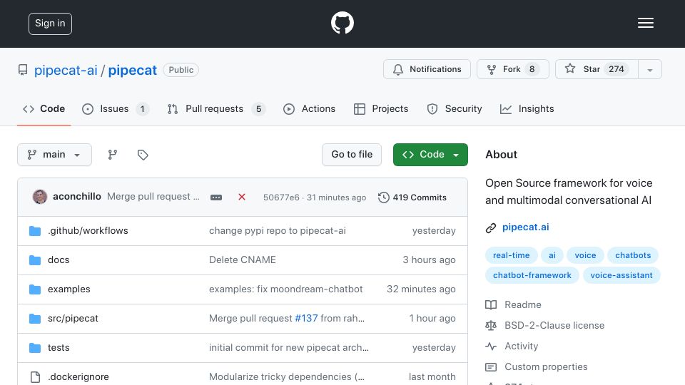
Task: Click 'initial commit for new pipecat arch' message
Action: pos(289,347)
